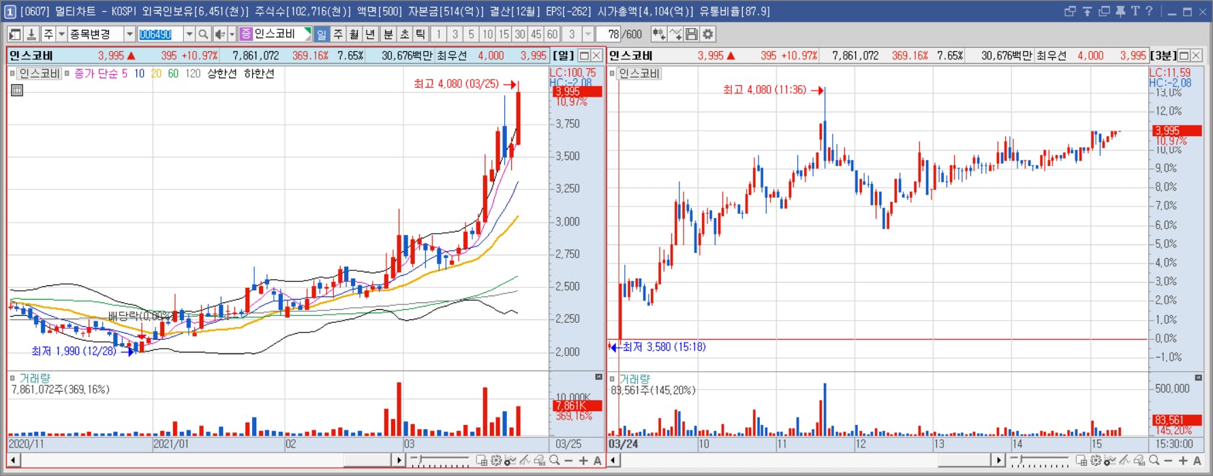Select the 5 minute interval button
Screen dimensions: 1213x476
pos(471,34)
